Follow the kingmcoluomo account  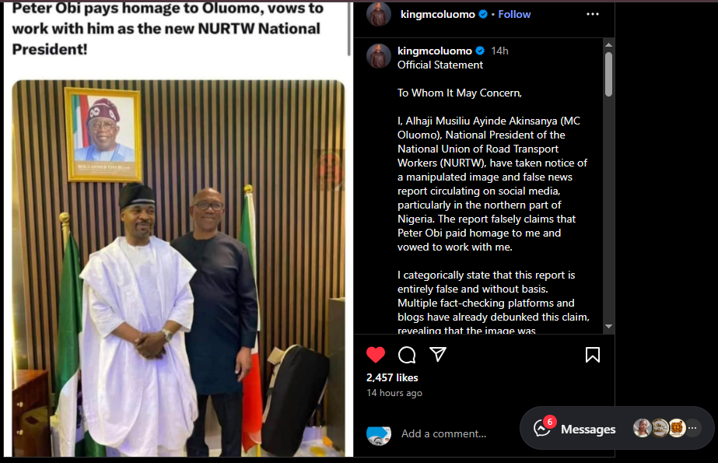click(x=514, y=14)
